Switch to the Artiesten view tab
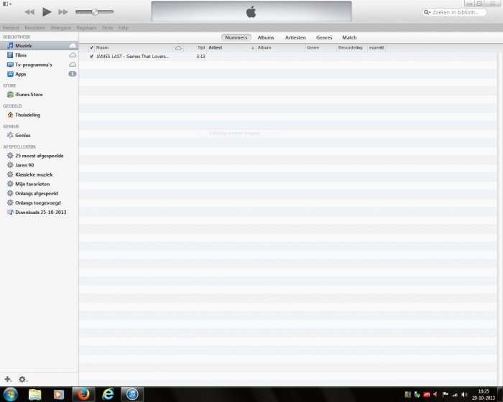The width and height of the screenshot is (503, 402). (x=295, y=37)
